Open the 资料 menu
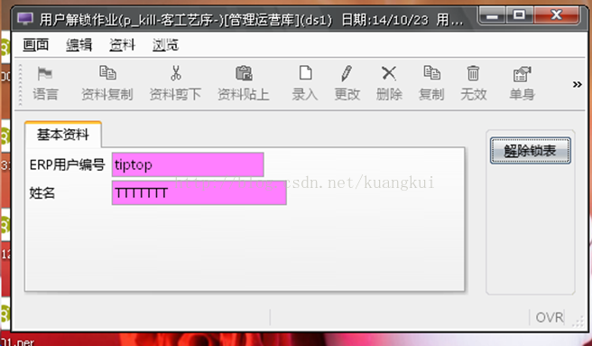 click(123, 44)
